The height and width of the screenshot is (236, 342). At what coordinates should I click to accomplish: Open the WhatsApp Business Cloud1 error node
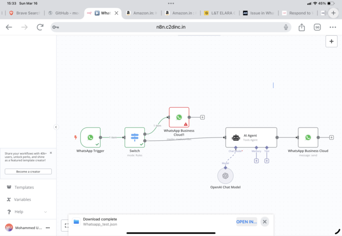point(179,117)
